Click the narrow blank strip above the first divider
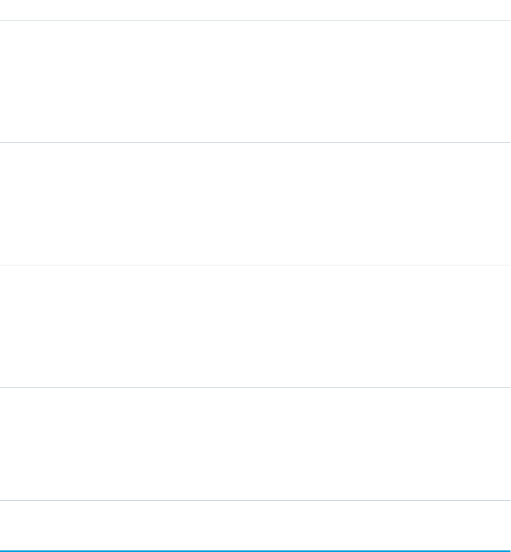Screen dimensions: 511x552 255,9
